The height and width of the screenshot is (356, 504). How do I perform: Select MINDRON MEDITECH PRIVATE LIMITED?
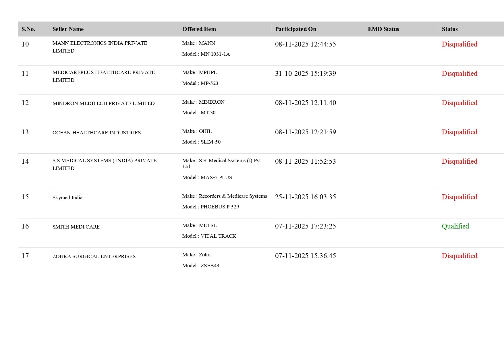coord(103,103)
